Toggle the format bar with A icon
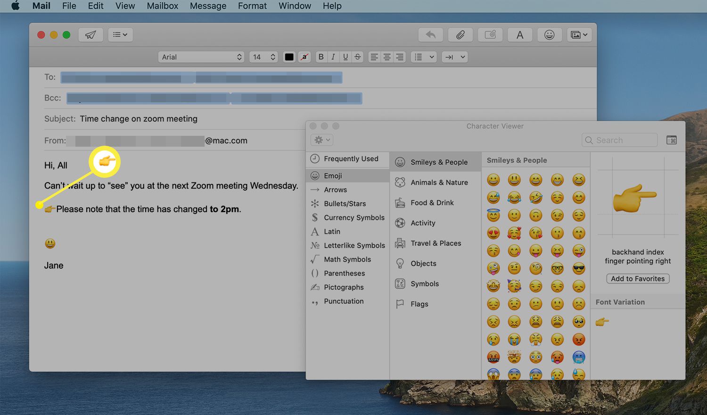Image resolution: width=707 pixels, height=415 pixels. (520, 34)
